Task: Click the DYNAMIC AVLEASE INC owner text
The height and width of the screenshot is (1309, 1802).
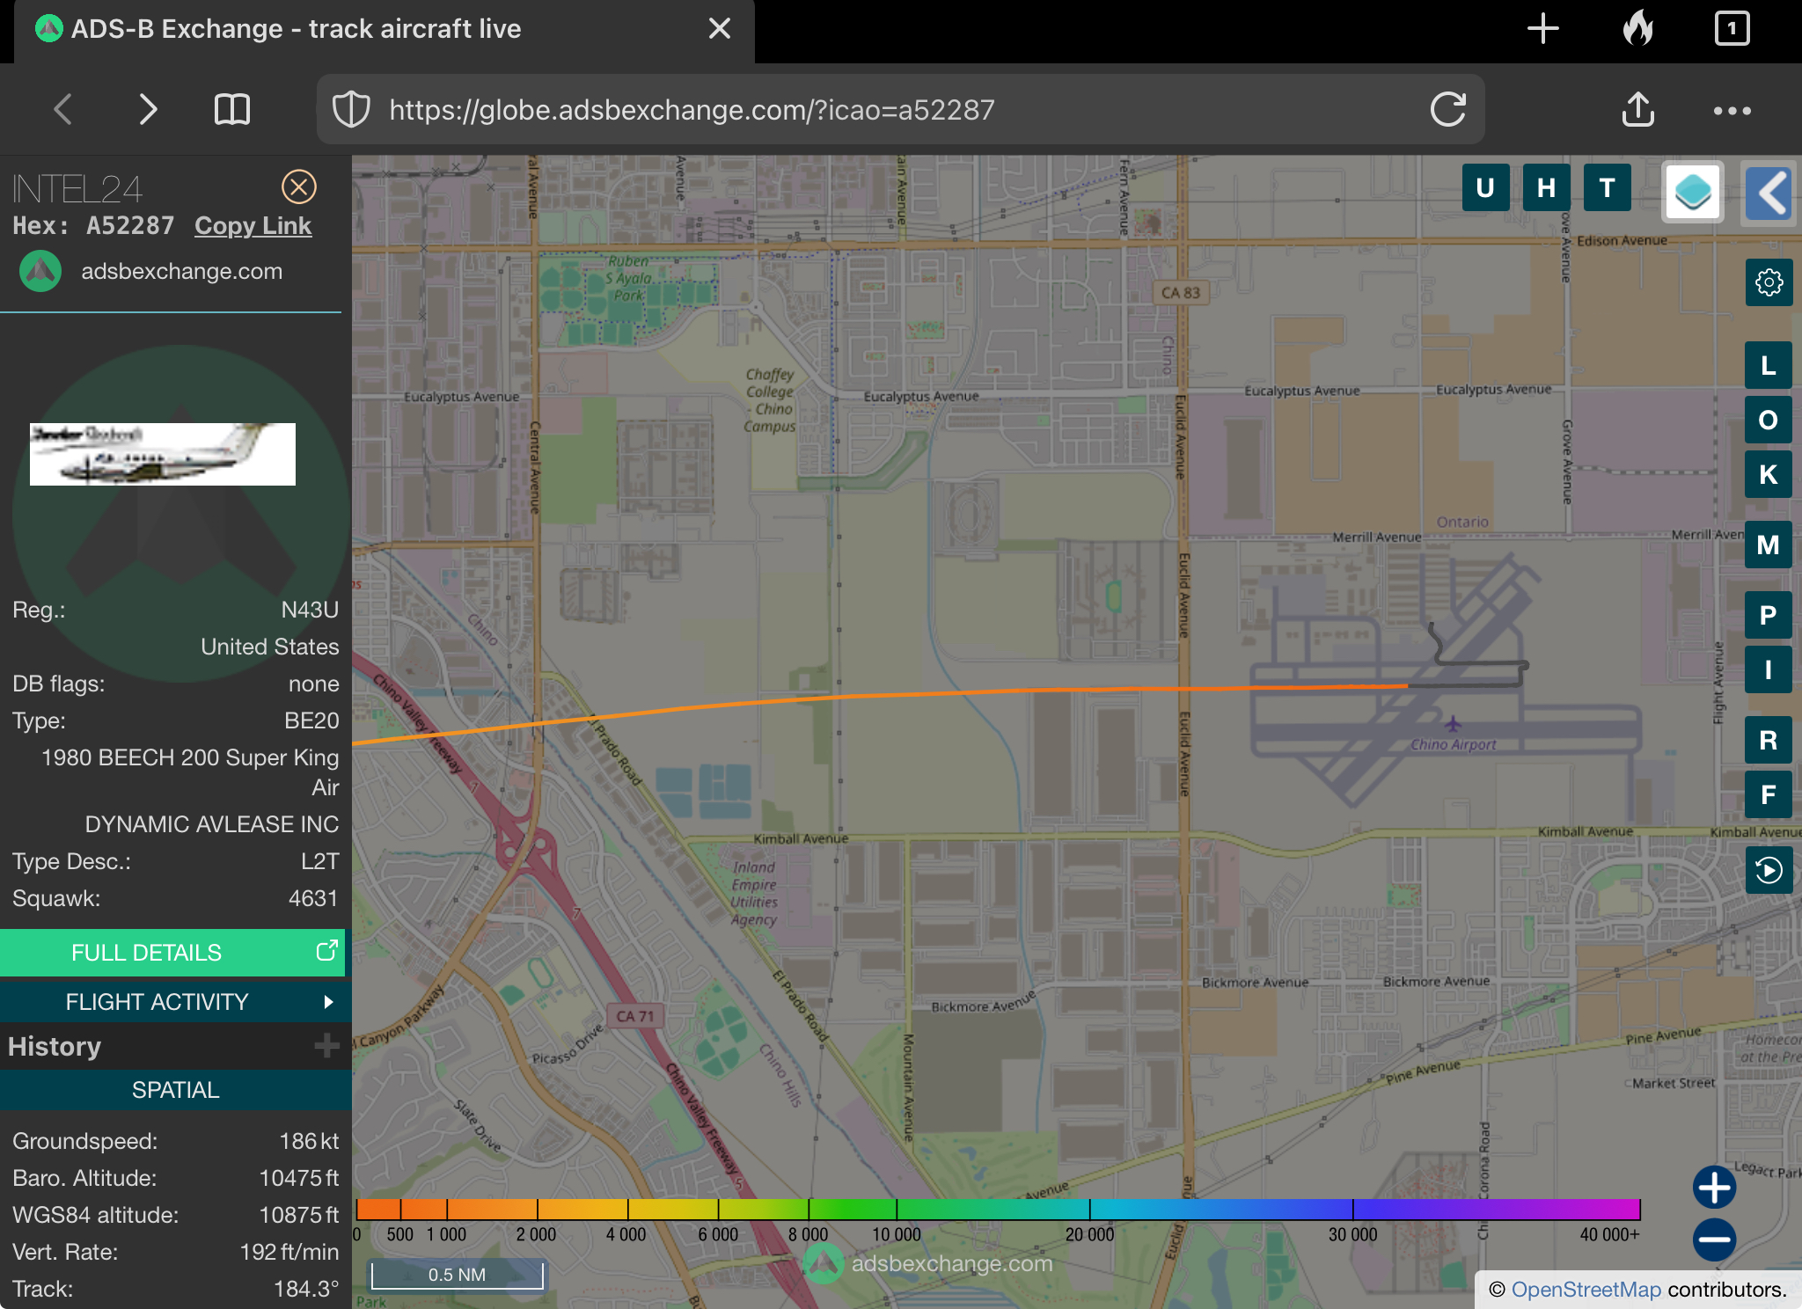Action: click(212, 824)
